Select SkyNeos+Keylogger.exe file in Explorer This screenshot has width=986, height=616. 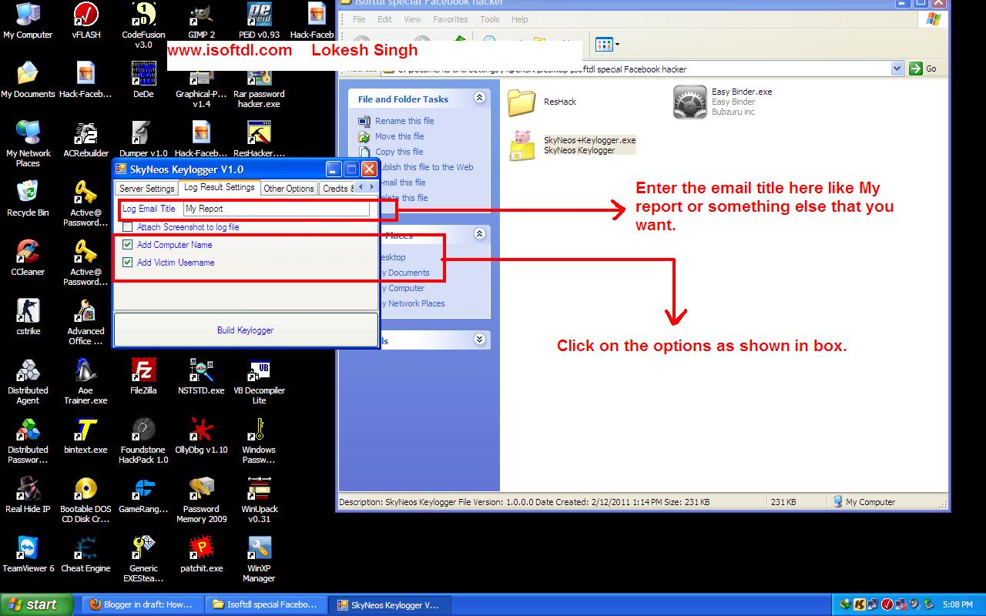(x=572, y=145)
